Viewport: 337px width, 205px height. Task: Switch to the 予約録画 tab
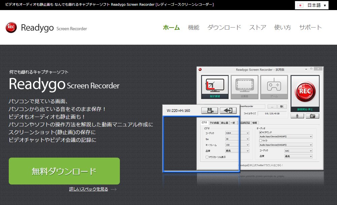click(214, 123)
